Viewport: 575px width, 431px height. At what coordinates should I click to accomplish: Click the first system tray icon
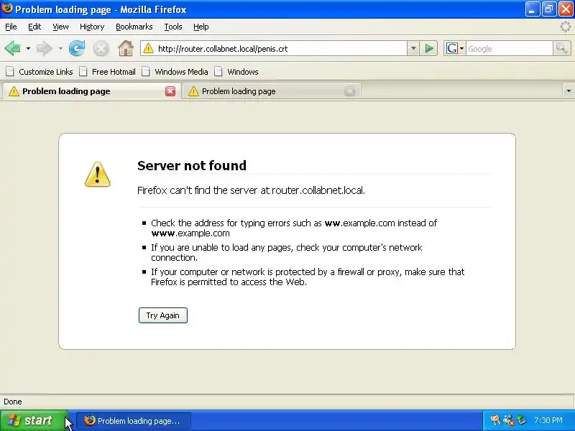(x=495, y=420)
